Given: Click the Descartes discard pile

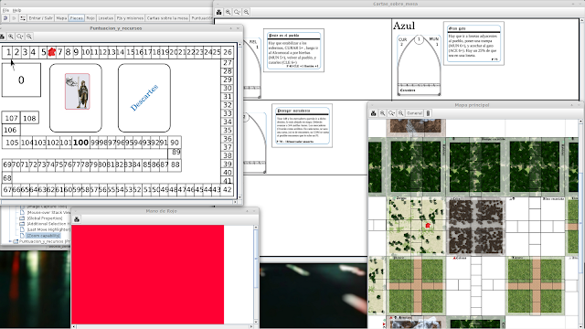Looking at the screenshot, I should pyautogui.click(x=144, y=98).
